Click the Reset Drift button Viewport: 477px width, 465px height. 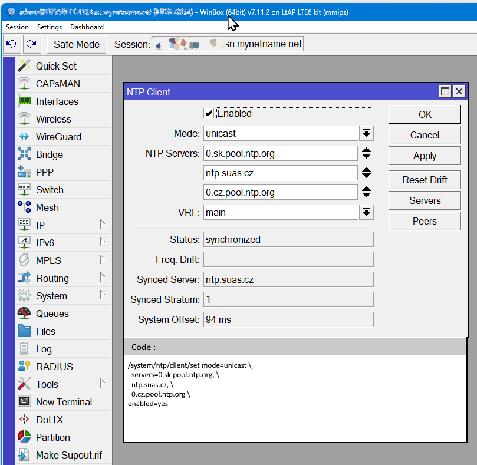coord(425,180)
